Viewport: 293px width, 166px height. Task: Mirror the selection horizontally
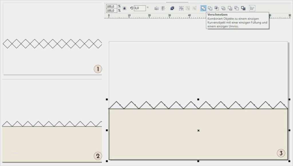[x=157, y=8]
